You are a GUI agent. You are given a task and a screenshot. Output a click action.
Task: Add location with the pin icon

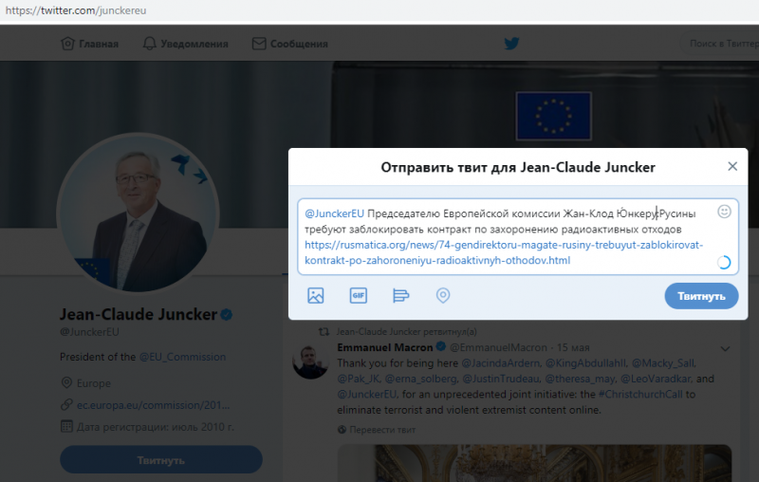(x=443, y=295)
